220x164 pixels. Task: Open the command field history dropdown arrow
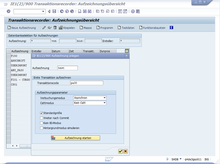[43, 11]
